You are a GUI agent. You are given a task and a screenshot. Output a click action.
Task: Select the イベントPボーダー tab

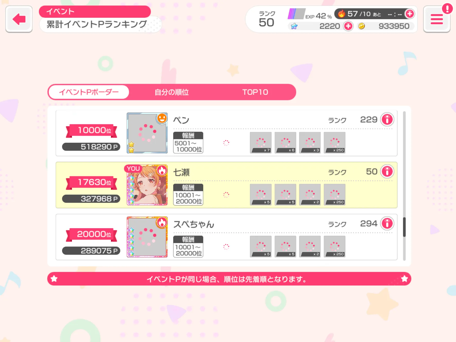[89, 92]
